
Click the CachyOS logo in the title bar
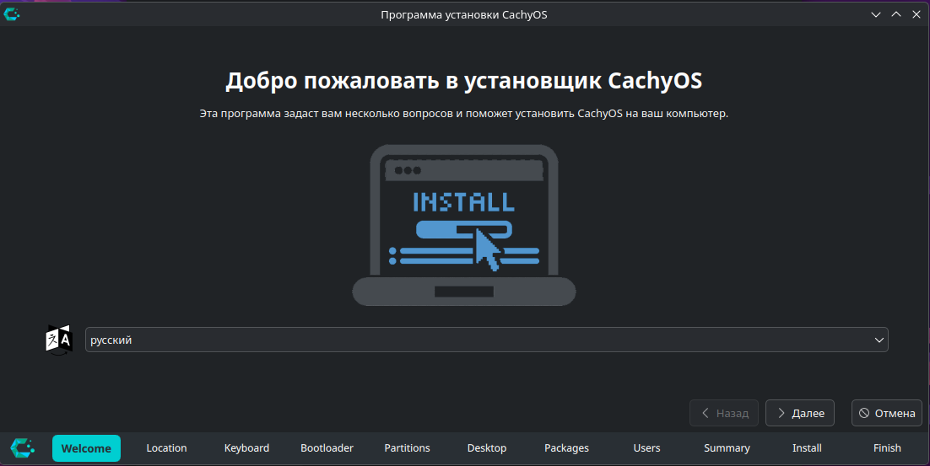11,14
